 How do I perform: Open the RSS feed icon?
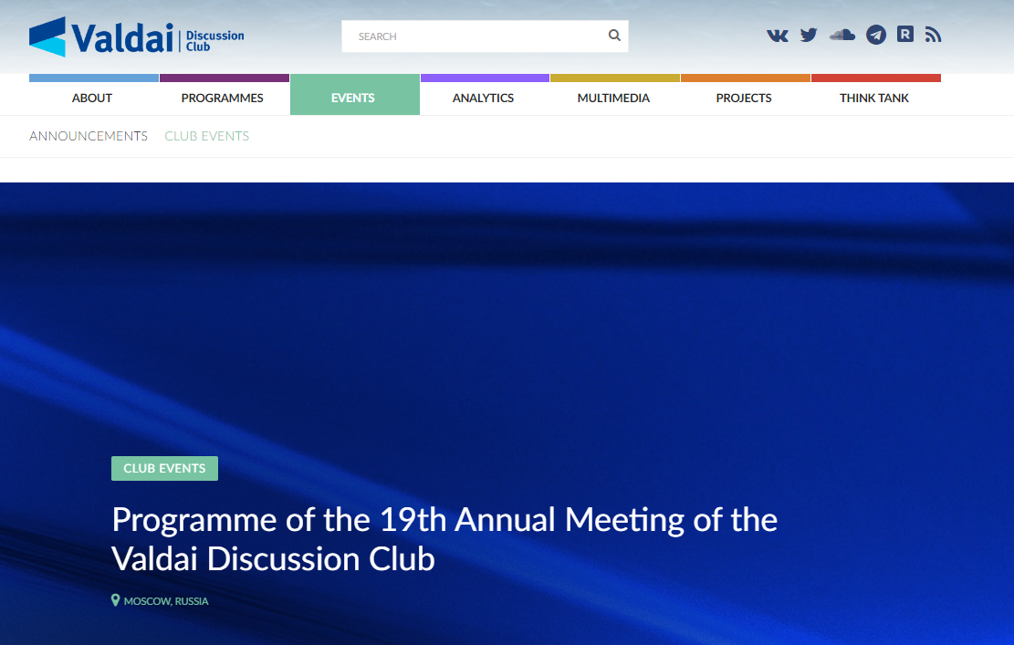[933, 36]
